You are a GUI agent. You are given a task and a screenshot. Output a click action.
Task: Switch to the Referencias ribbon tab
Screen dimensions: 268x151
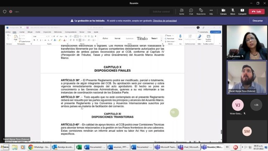click(58, 32)
